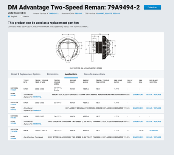174x155 pixels.
Task: Open old service number 999473 link in header
Action: point(108,14)
